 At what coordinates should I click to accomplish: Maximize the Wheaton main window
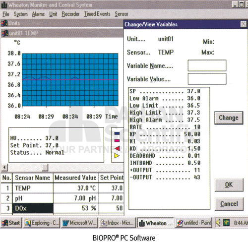coord(242,4)
